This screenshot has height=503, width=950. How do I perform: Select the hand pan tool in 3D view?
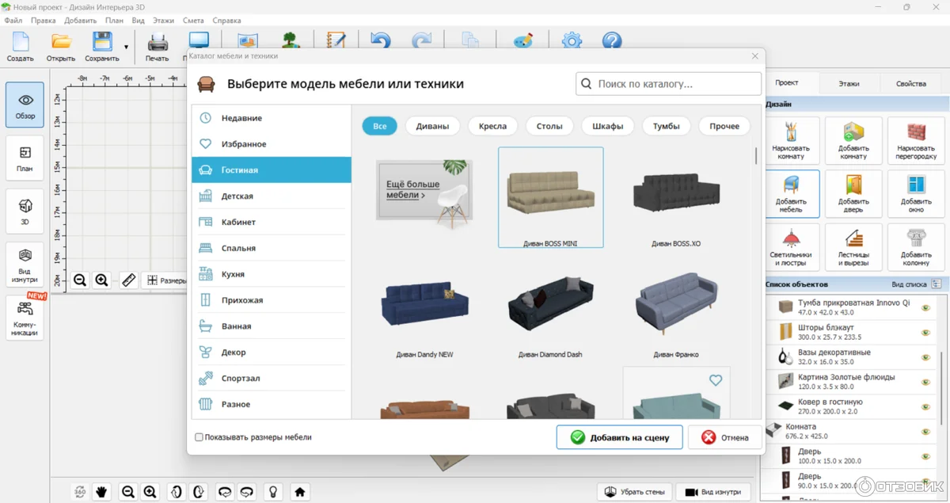(x=102, y=492)
